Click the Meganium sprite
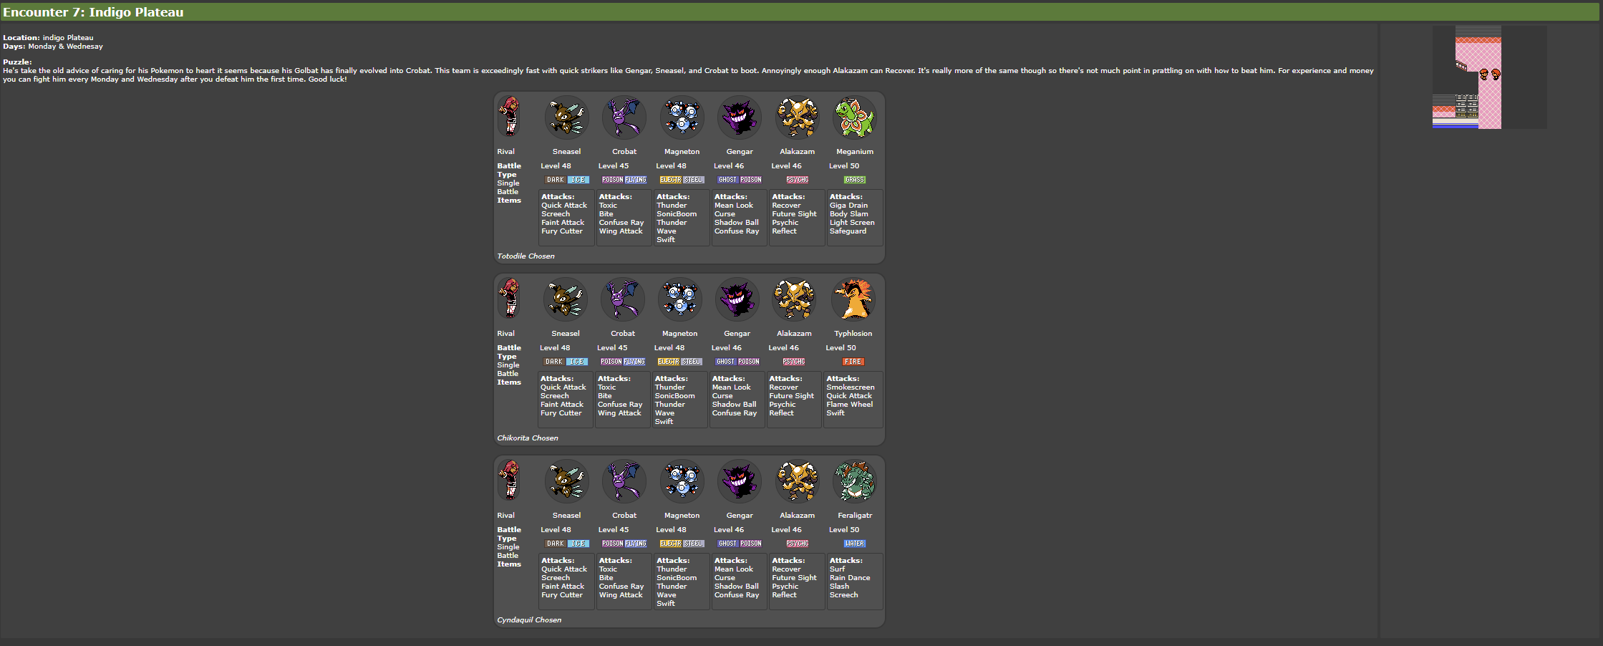The image size is (1603, 646). point(855,117)
